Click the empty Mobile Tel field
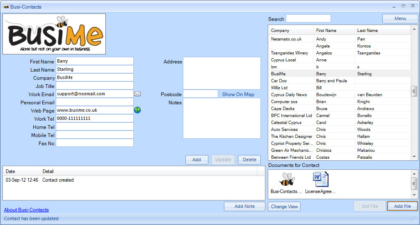420x225 pixels. tap(95, 135)
